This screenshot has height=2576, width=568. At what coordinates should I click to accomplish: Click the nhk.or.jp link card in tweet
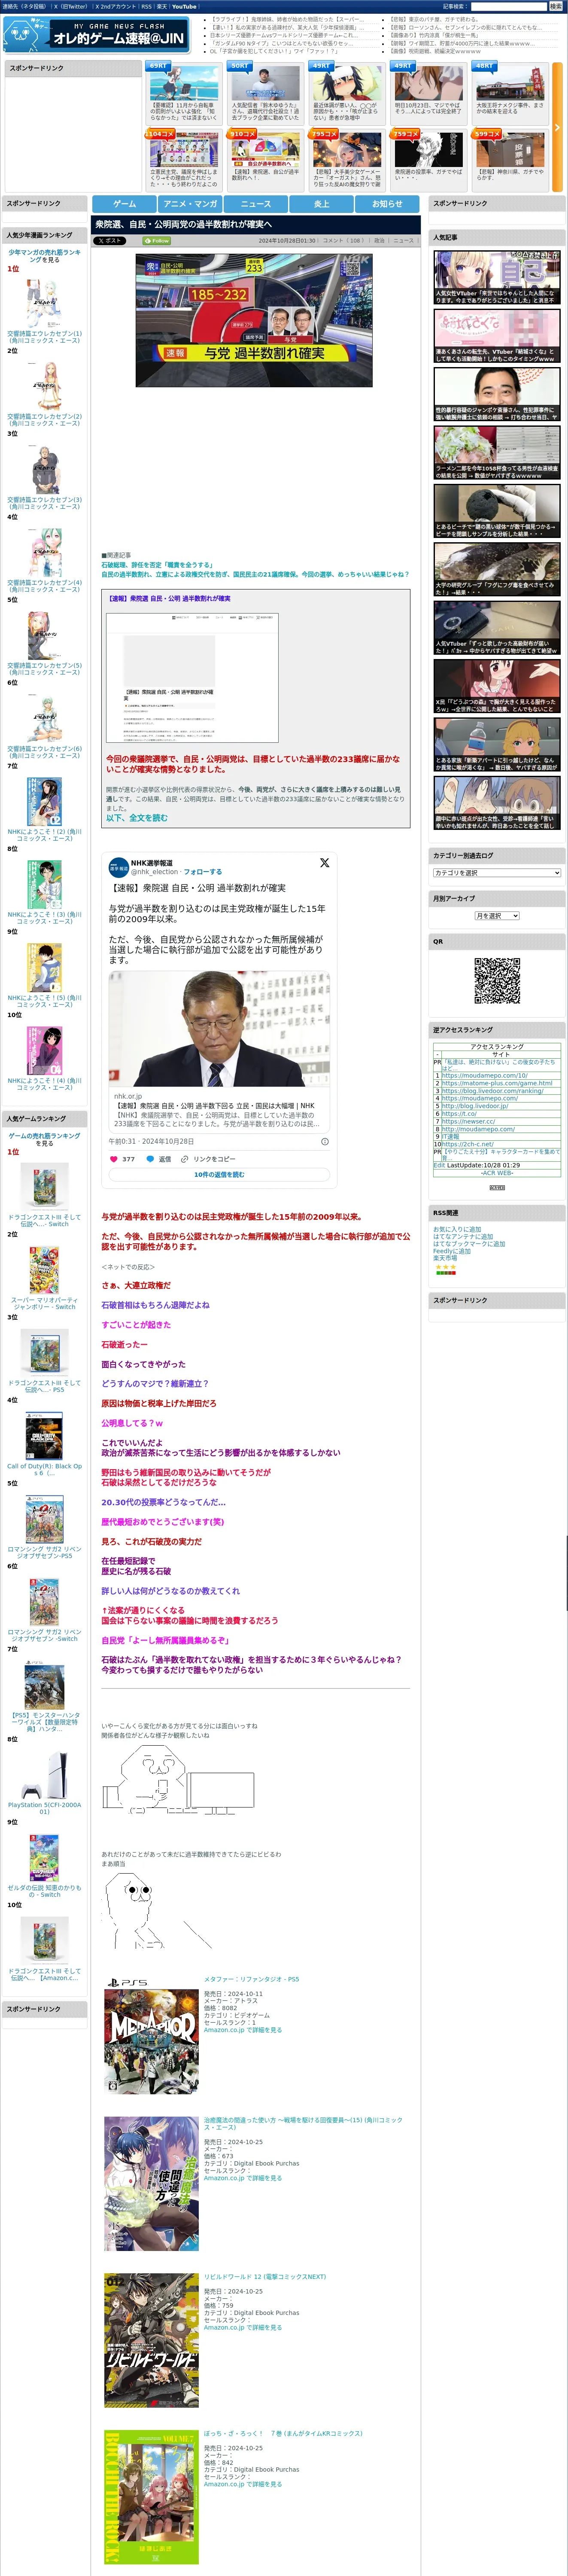pyautogui.click(x=219, y=1110)
